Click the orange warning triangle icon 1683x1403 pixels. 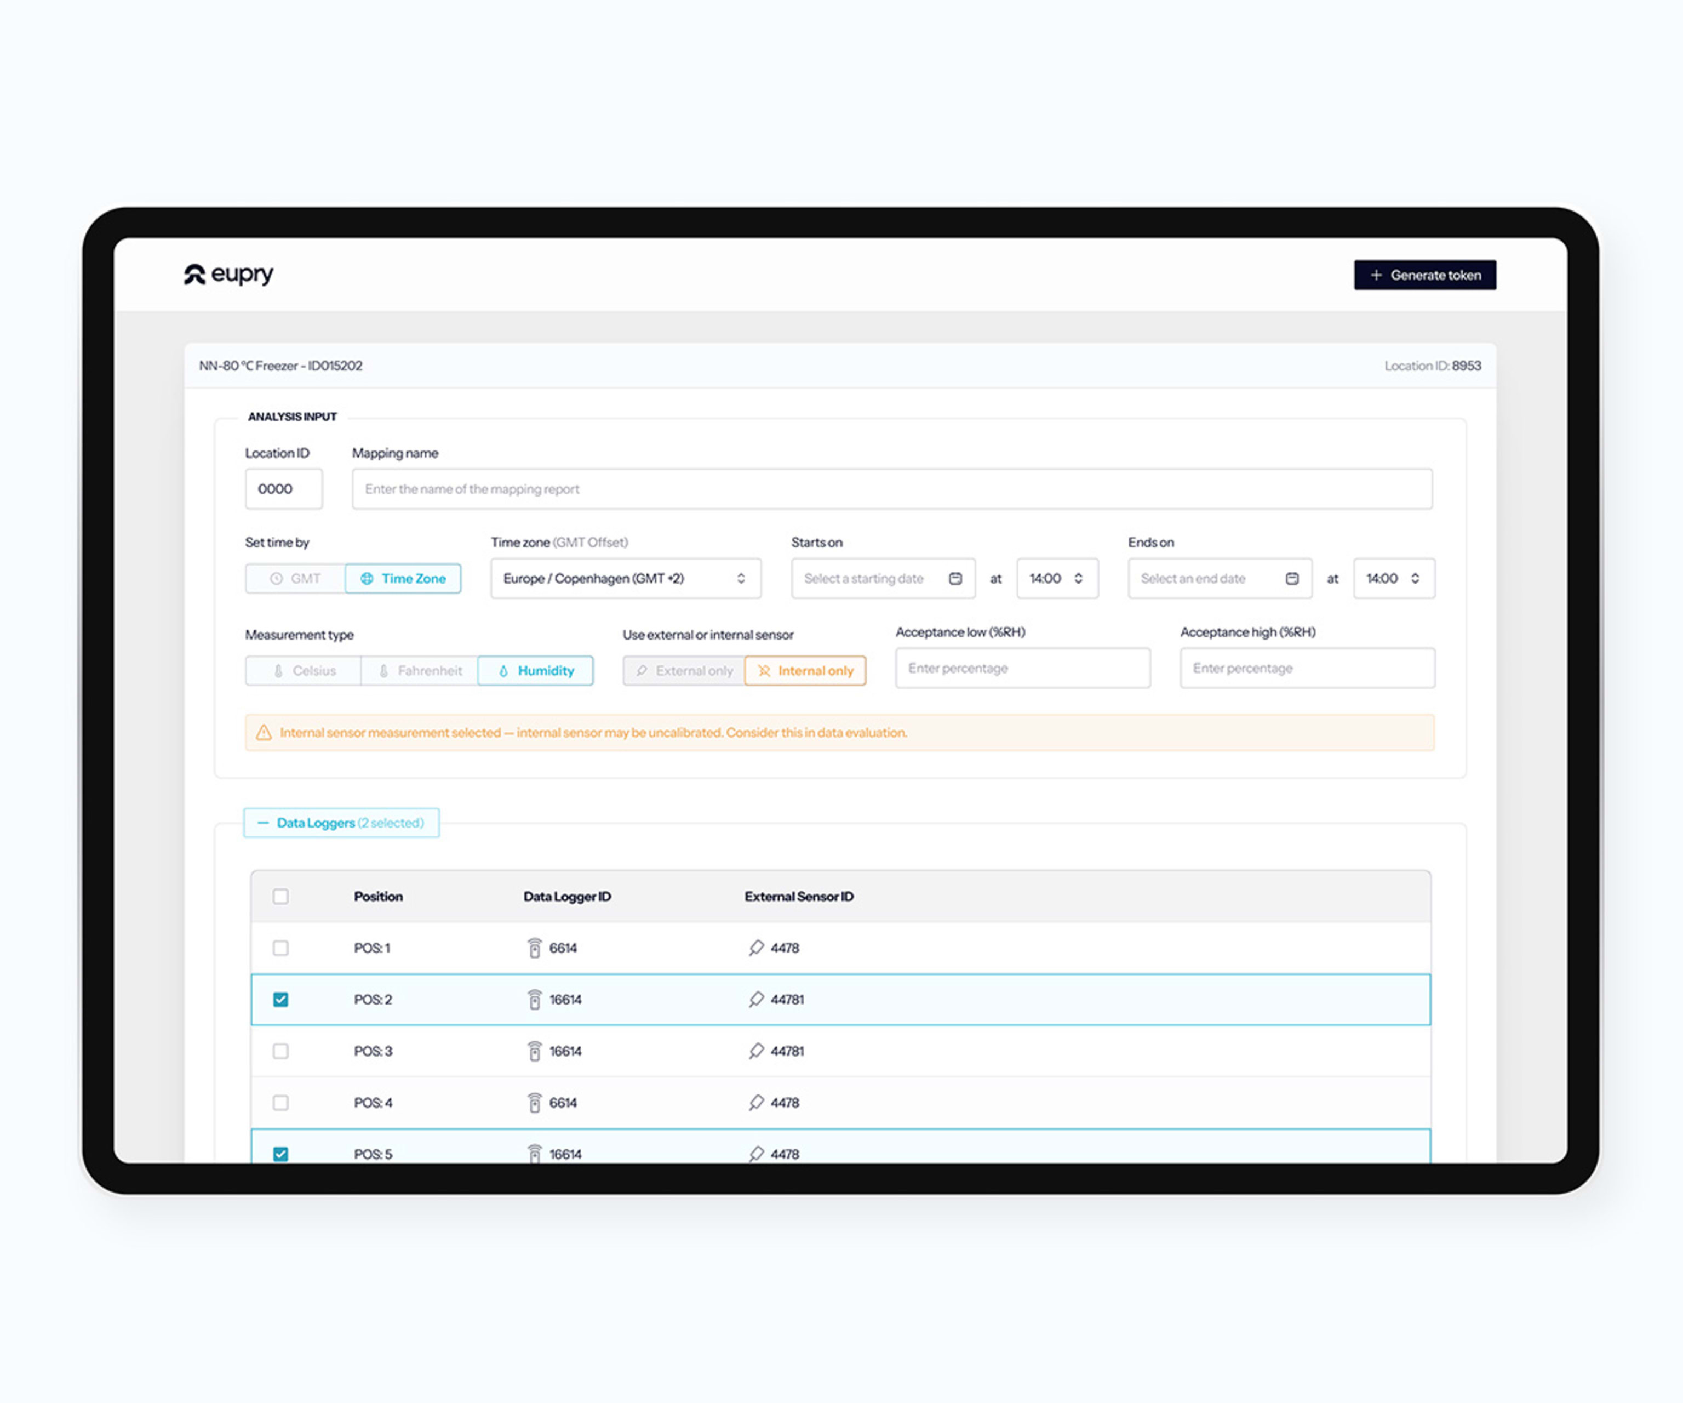[x=264, y=733]
